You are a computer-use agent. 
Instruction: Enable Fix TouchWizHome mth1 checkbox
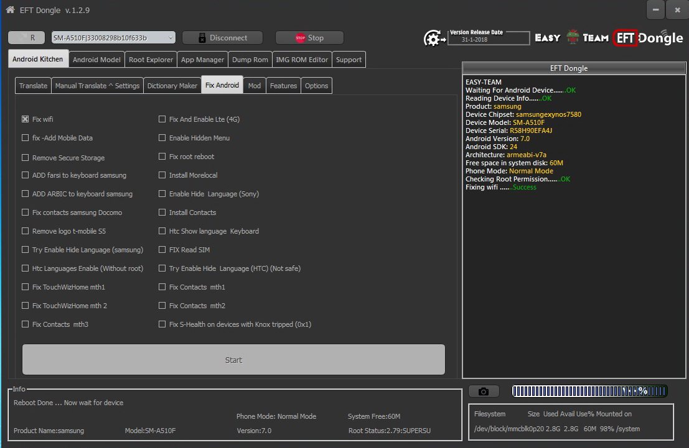click(x=25, y=287)
